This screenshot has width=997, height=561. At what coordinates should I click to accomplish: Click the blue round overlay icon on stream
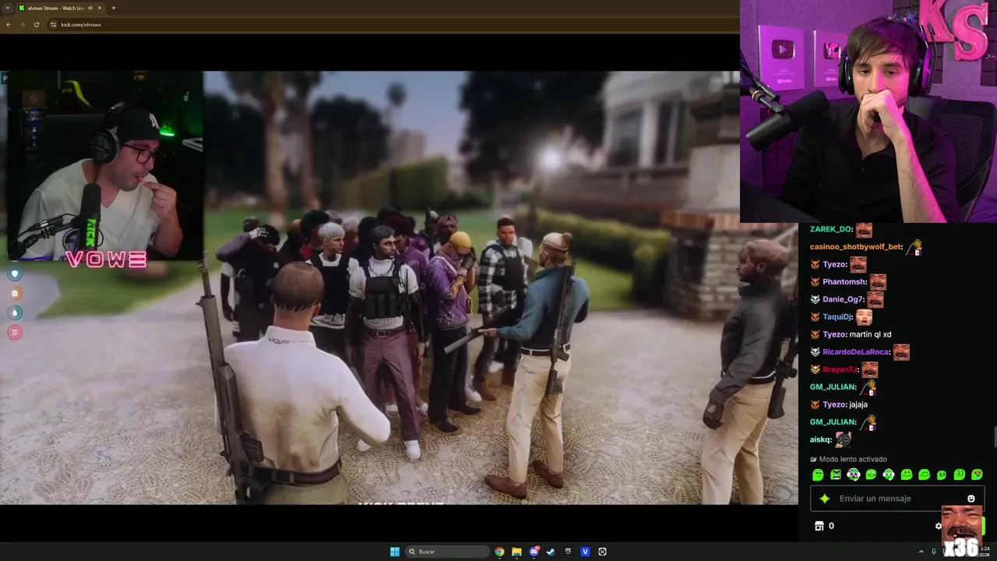click(x=14, y=274)
